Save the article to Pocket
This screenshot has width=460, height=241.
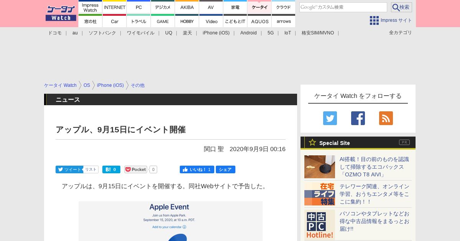[136, 169]
